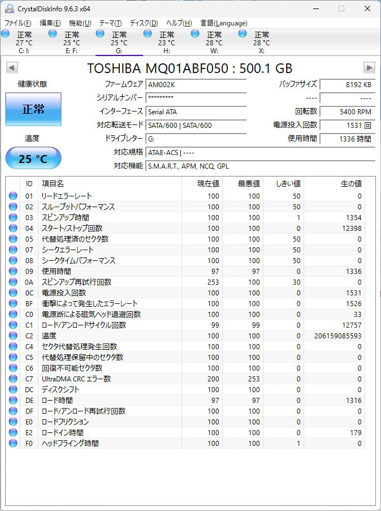Click the drive letter G: field
Screen dimensions: 381x511
click(x=196, y=139)
